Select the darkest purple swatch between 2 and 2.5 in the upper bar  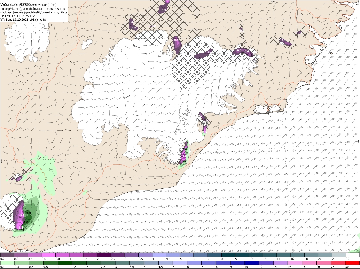tap(104, 255)
